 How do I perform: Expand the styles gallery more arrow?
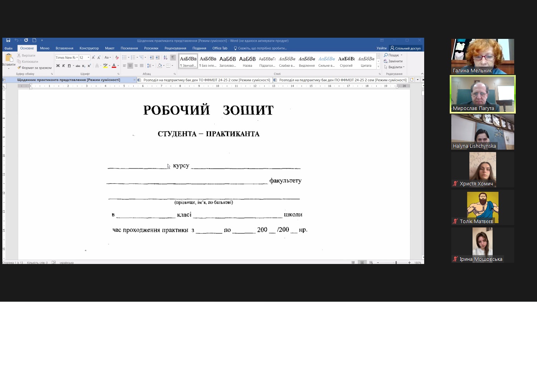(378, 67)
